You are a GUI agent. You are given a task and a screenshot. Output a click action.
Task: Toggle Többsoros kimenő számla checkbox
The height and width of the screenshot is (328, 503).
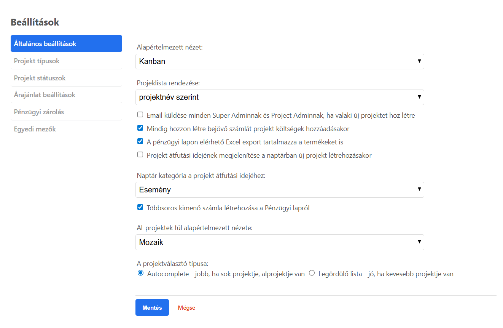coord(140,207)
